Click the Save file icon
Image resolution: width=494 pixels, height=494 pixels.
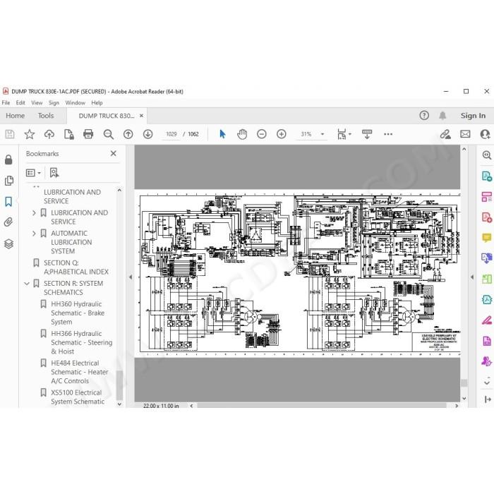[10, 134]
